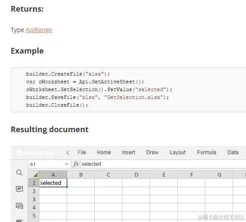Open the ApiRange type link
246x222 pixels.
tap(39, 30)
